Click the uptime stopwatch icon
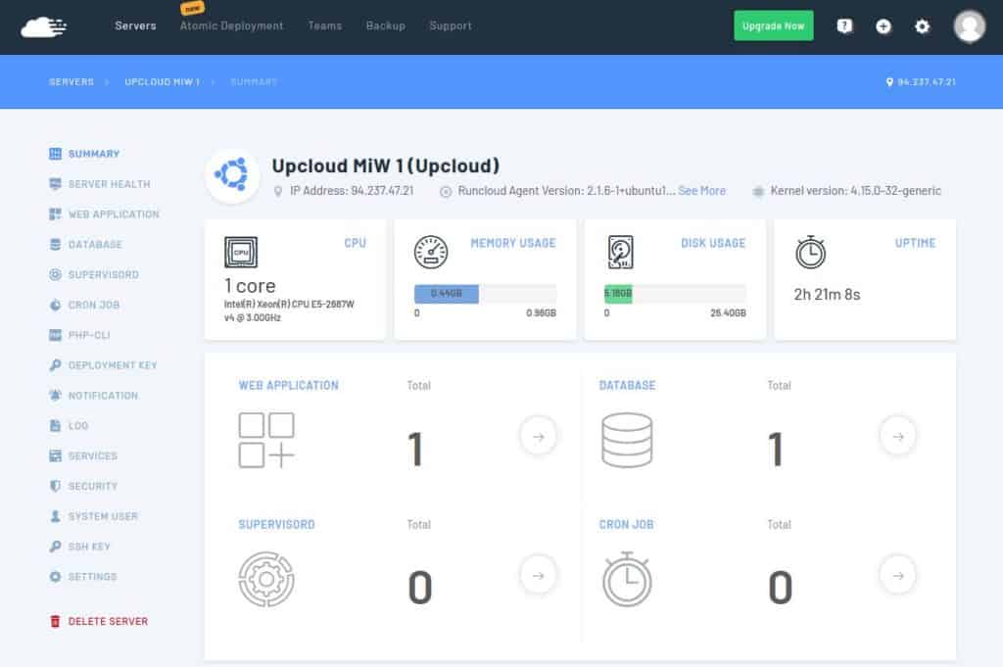The height and width of the screenshot is (667, 1003). point(810,252)
